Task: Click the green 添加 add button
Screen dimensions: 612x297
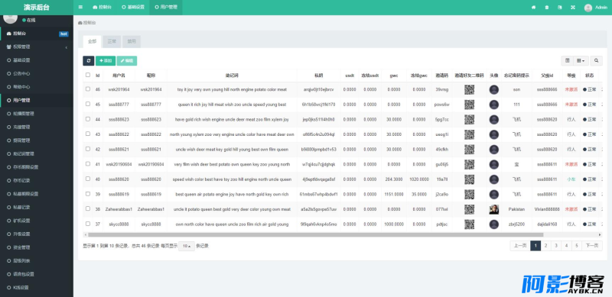Action: tap(106, 61)
